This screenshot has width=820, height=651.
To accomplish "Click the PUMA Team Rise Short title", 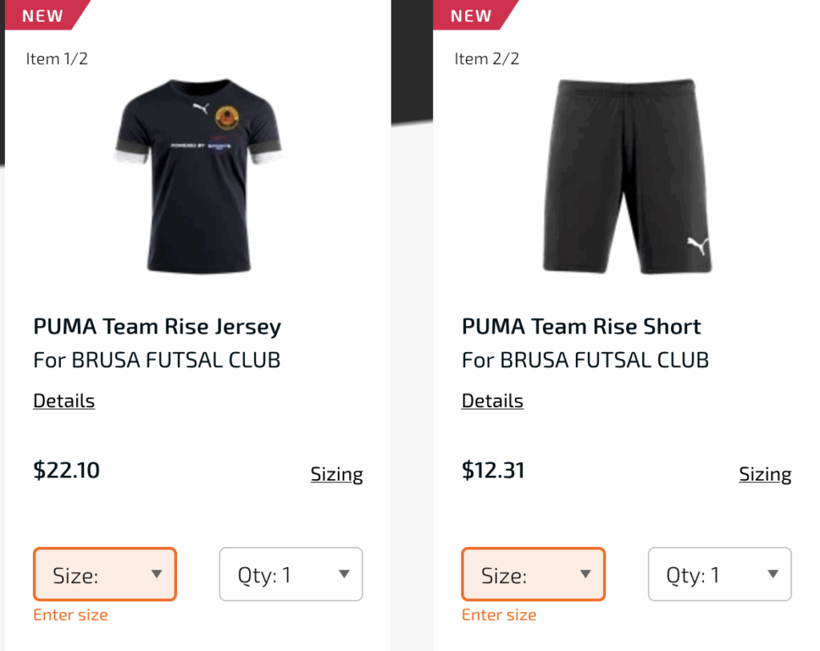I will (581, 326).
